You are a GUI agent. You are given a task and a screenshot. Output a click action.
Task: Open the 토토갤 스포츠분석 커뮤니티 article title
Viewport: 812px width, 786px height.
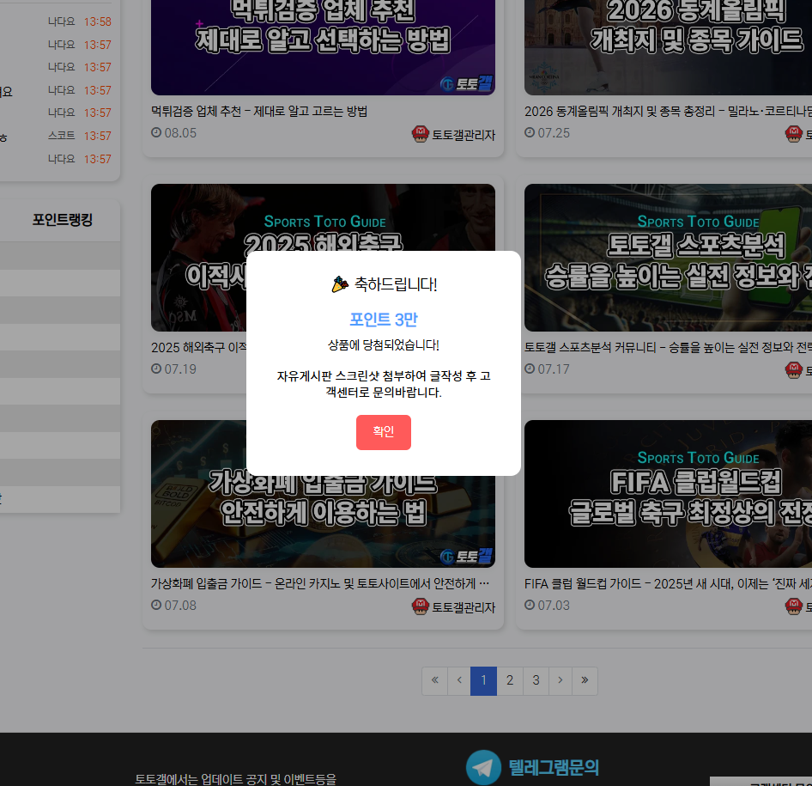[x=668, y=348]
